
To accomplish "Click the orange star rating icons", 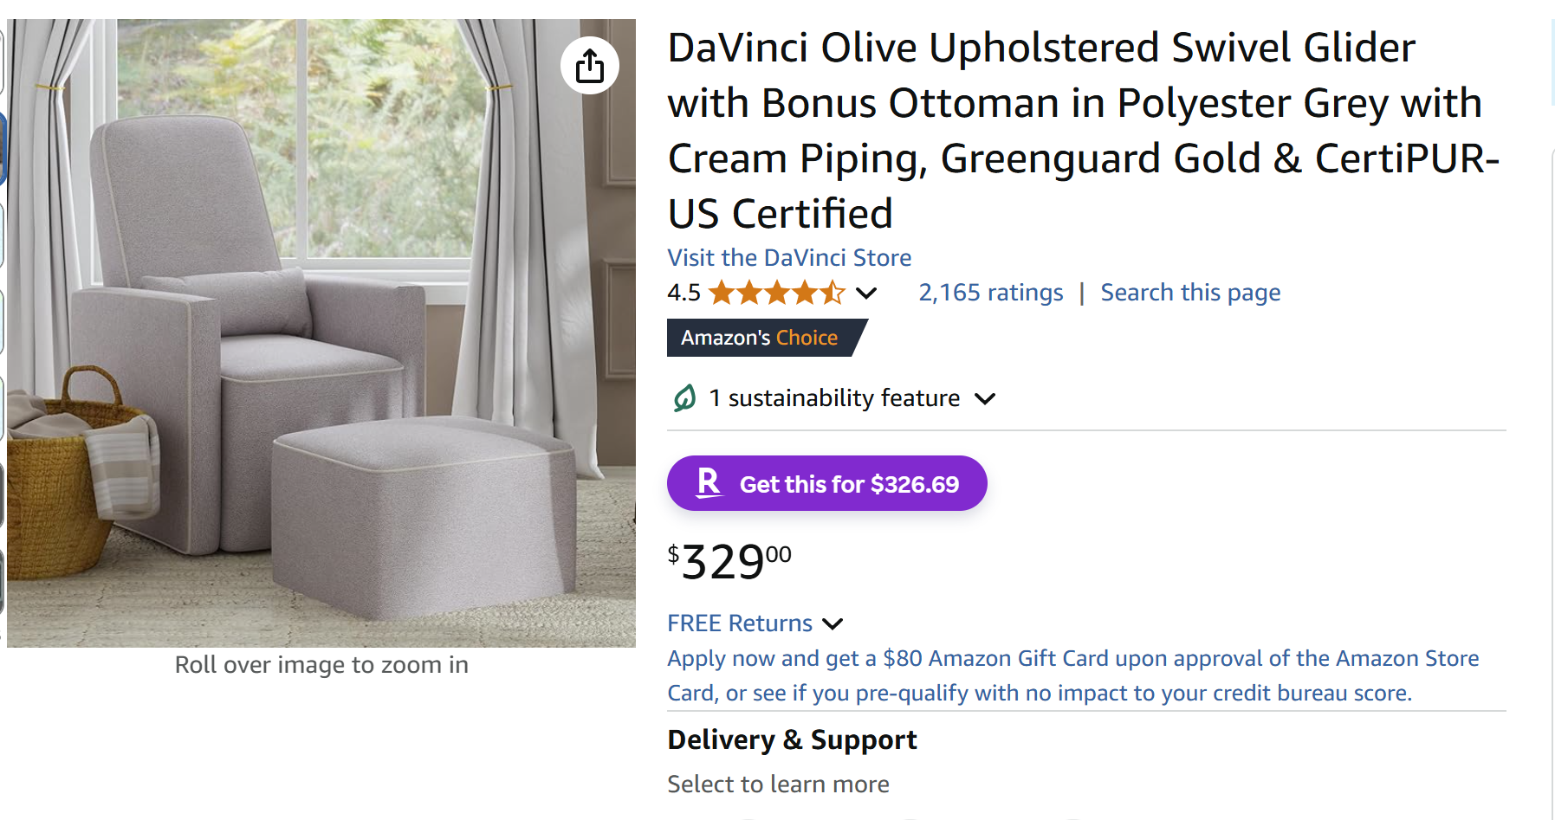I will (776, 293).
